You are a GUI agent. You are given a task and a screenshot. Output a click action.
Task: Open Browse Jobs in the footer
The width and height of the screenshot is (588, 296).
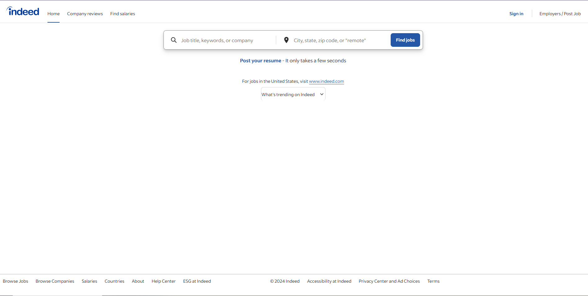pyautogui.click(x=16, y=281)
